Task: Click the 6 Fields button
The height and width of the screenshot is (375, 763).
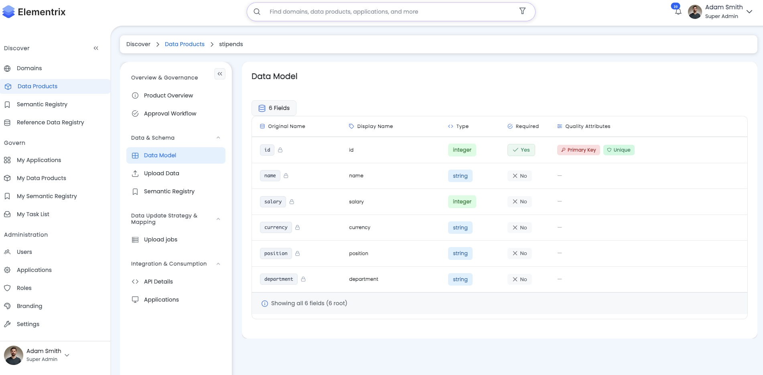Action: click(274, 108)
